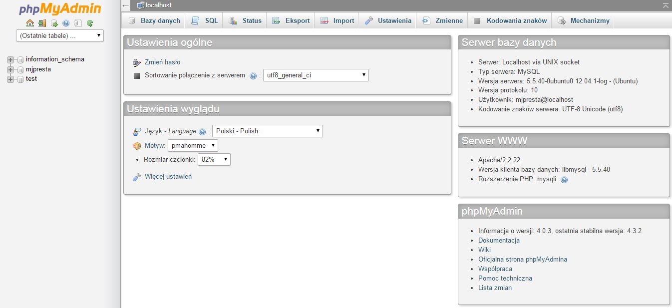Open the document pages icon in sidebar
672x308 pixels.
[78, 23]
